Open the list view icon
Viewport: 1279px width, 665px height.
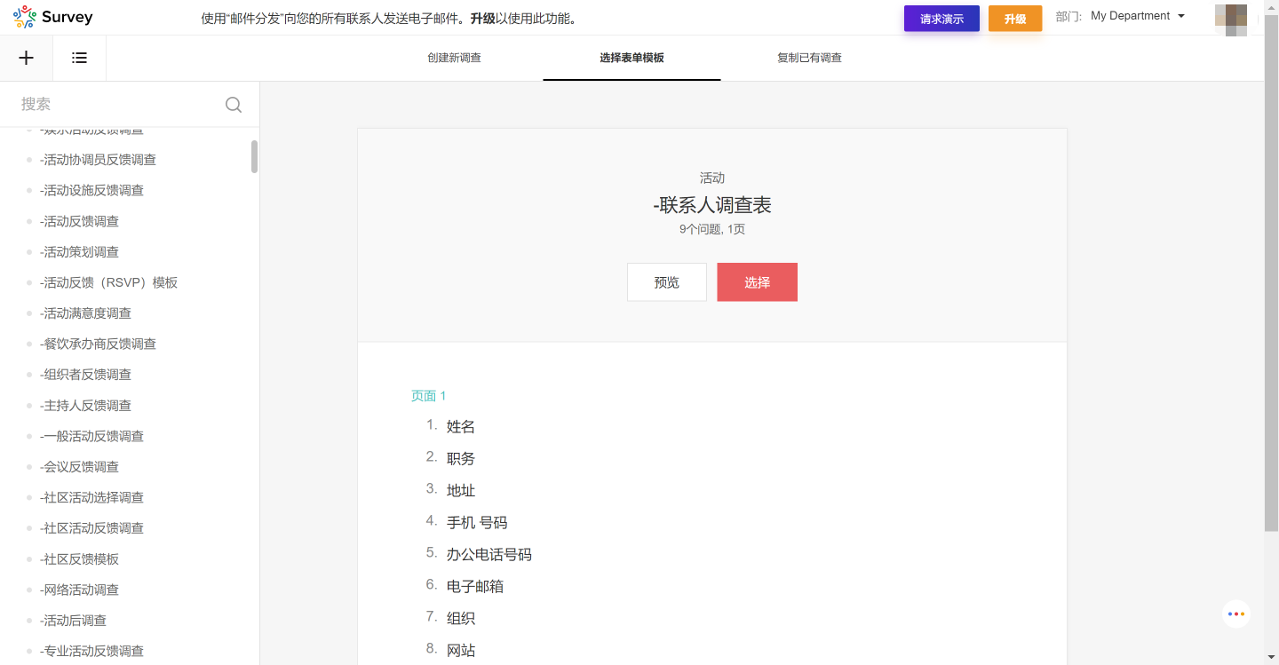[79, 58]
